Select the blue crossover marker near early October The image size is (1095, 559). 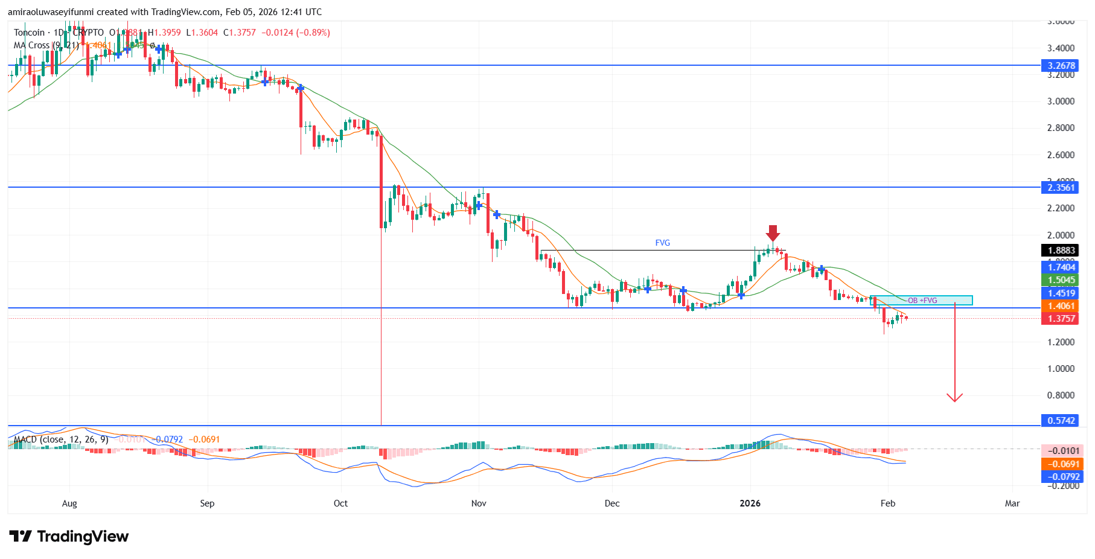(300, 89)
